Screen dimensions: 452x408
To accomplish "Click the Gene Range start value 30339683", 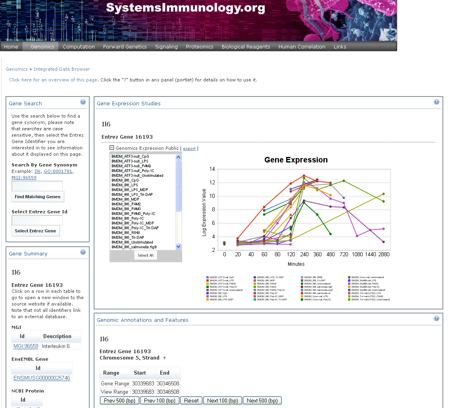I will 143,383.
